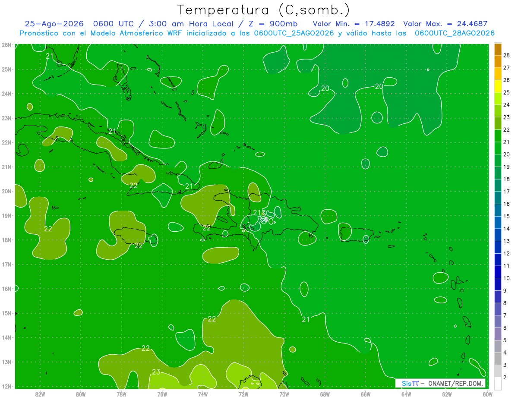This screenshot has height=400, width=518.
Task: Click the "6" legend scale label
Action: coord(505,328)
